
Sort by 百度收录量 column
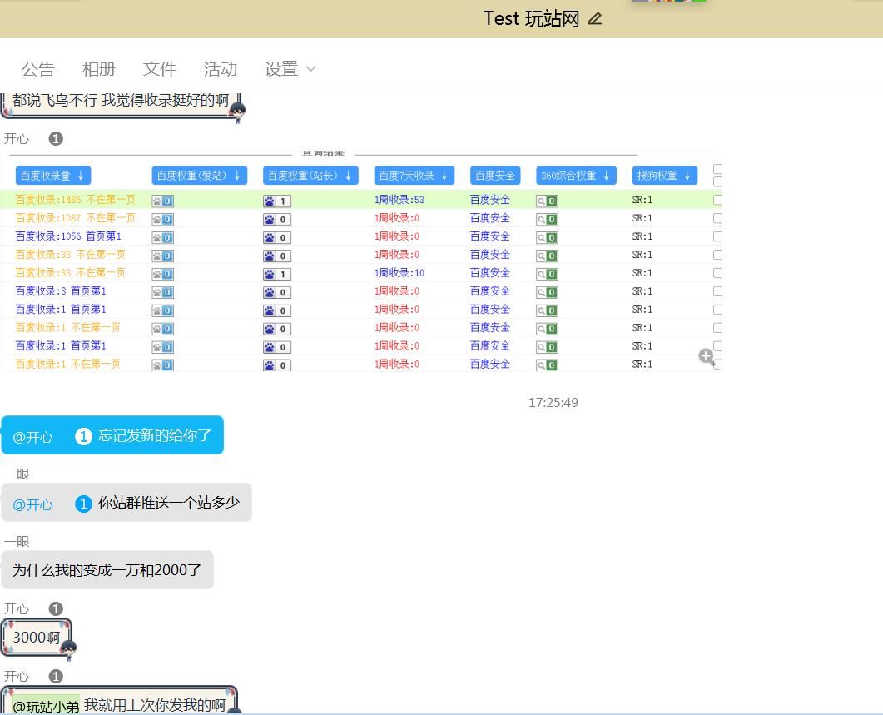click(53, 176)
